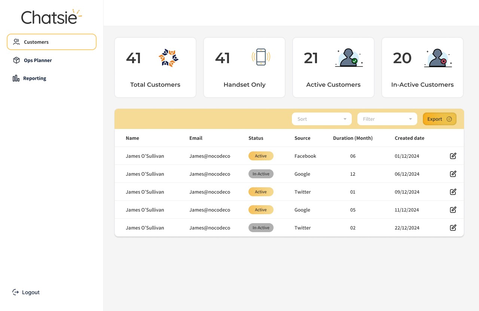Click duration value 02
The image size is (479, 311).
pos(353,228)
